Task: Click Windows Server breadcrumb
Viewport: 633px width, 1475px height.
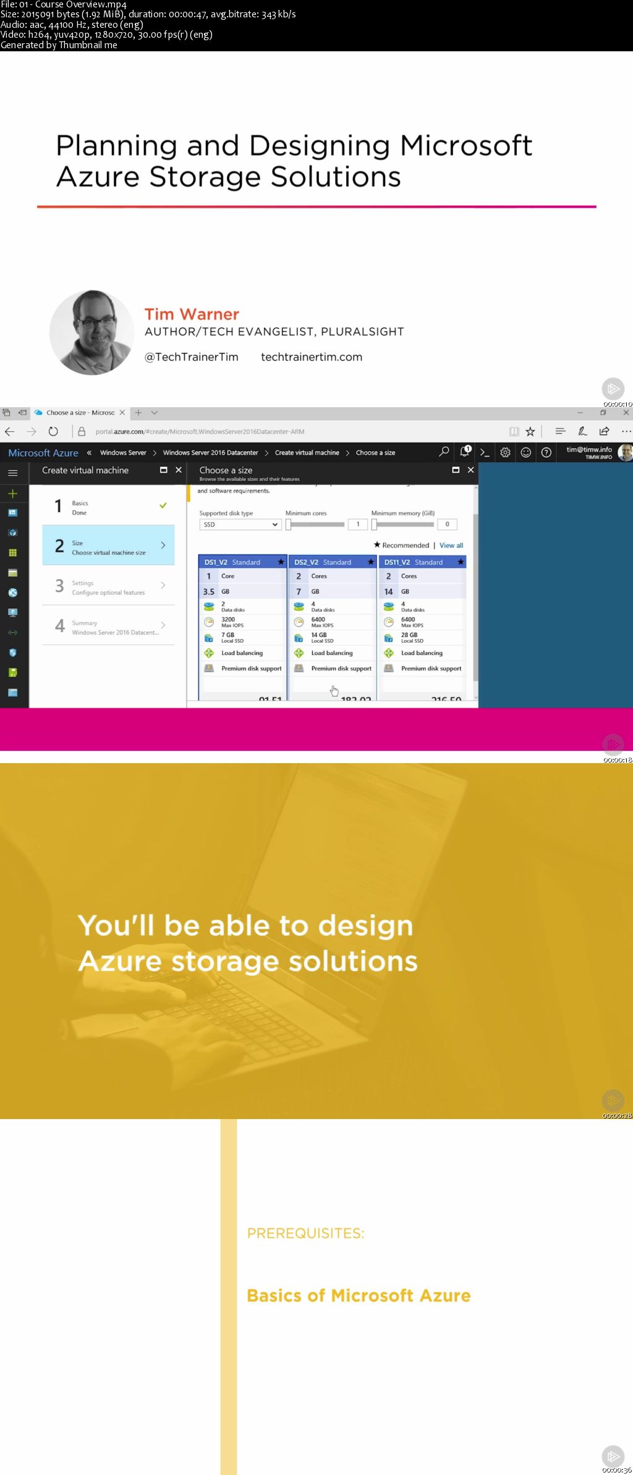Action: point(123,452)
